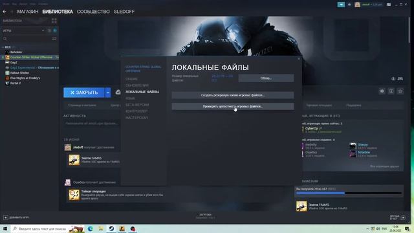Click the Steam icon on taskbar
Image resolution: width=414 pixels, height=233 pixels.
(x=111, y=228)
